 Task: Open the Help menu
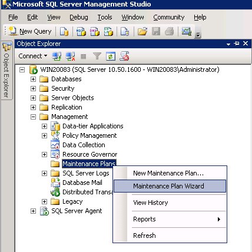click(x=200, y=17)
